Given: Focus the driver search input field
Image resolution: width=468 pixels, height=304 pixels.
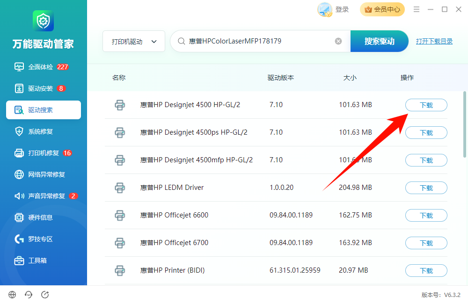Looking at the screenshot, I should (260, 41).
